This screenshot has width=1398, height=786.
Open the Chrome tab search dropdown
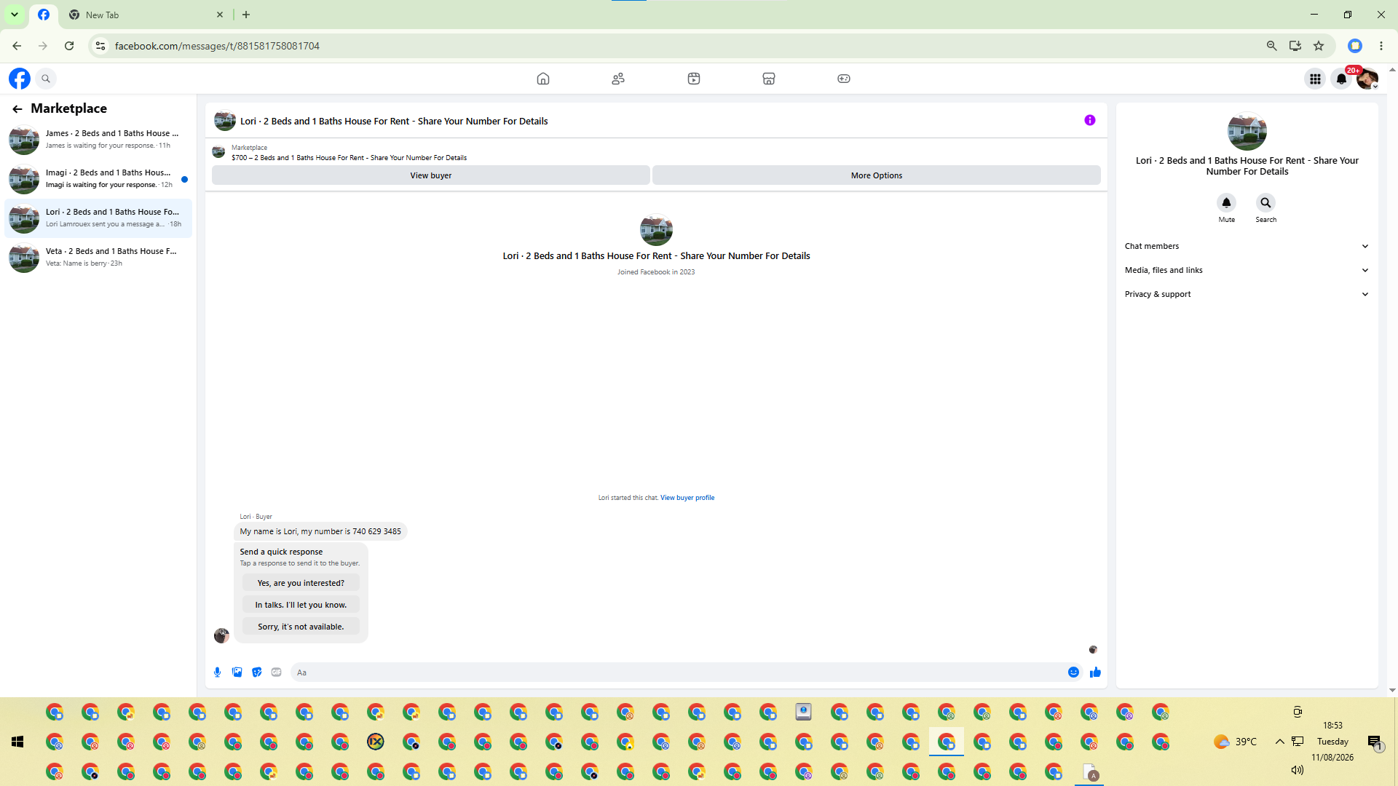point(15,15)
